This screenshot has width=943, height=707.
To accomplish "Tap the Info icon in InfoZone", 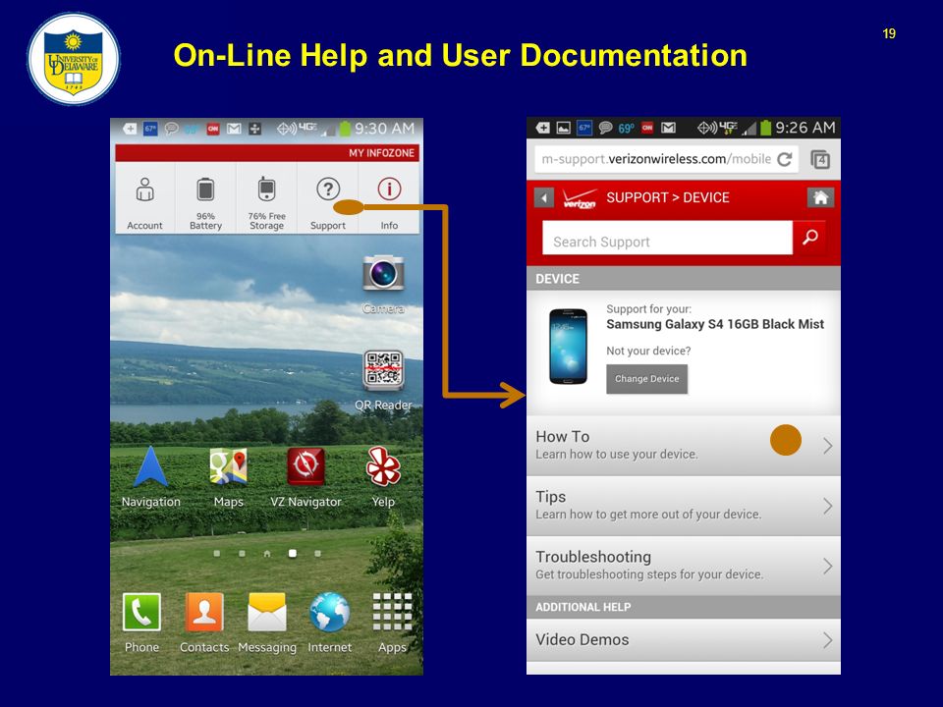I will tap(389, 190).
